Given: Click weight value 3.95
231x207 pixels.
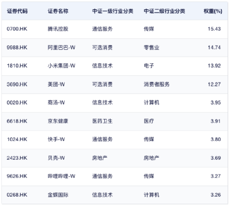Looking at the screenshot, I should coord(216,102).
